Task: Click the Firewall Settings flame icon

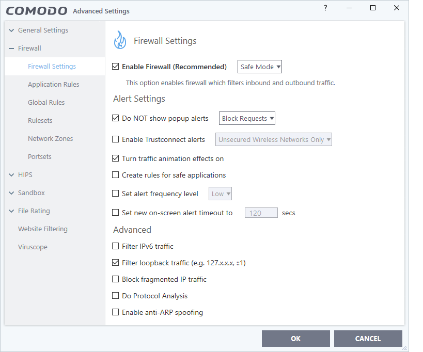Action: (120, 40)
